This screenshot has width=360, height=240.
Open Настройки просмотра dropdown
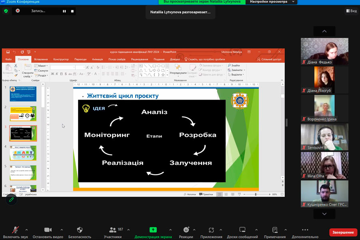tap(271, 2)
